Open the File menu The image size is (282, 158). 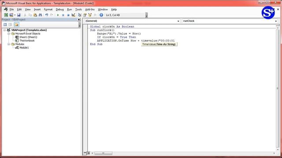click(11, 9)
